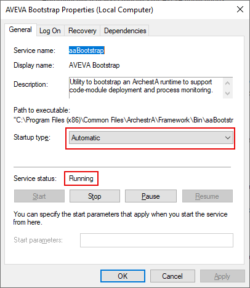This screenshot has height=288, width=250.
Task: Click inside the Description text box
Action: pos(146,88)
